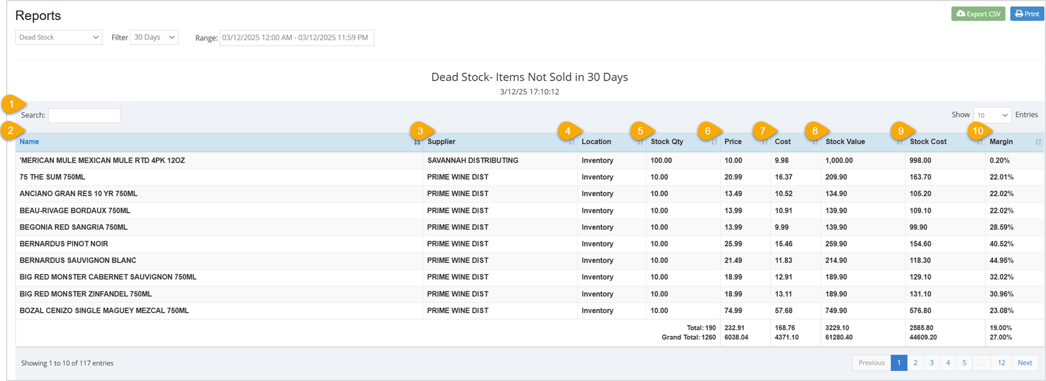Sort by Price column sort arrows
This screenshot has height=381, width=1046.
click(765, 142)
